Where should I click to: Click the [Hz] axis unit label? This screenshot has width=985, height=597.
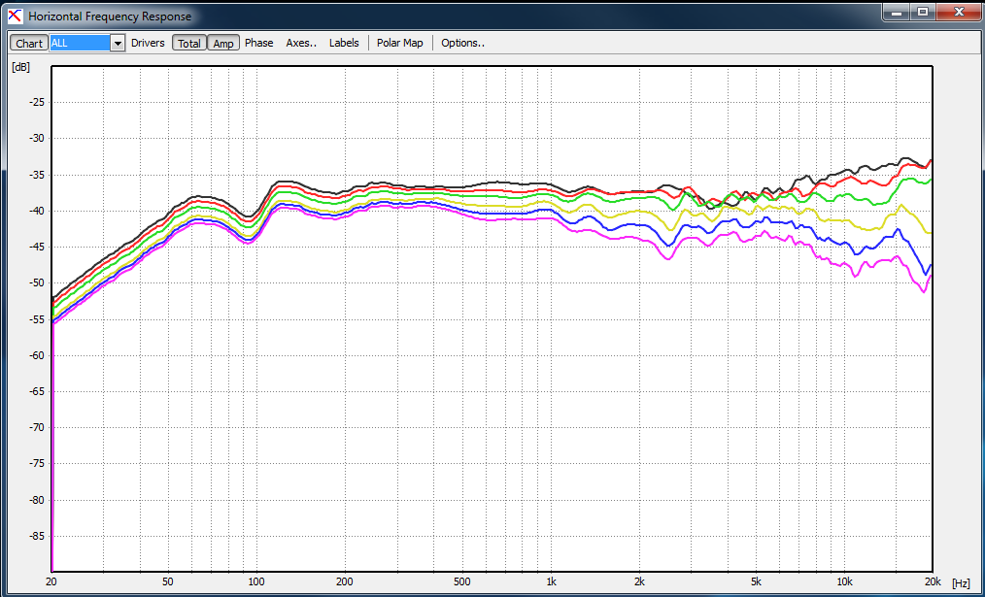tap(961, 583)
